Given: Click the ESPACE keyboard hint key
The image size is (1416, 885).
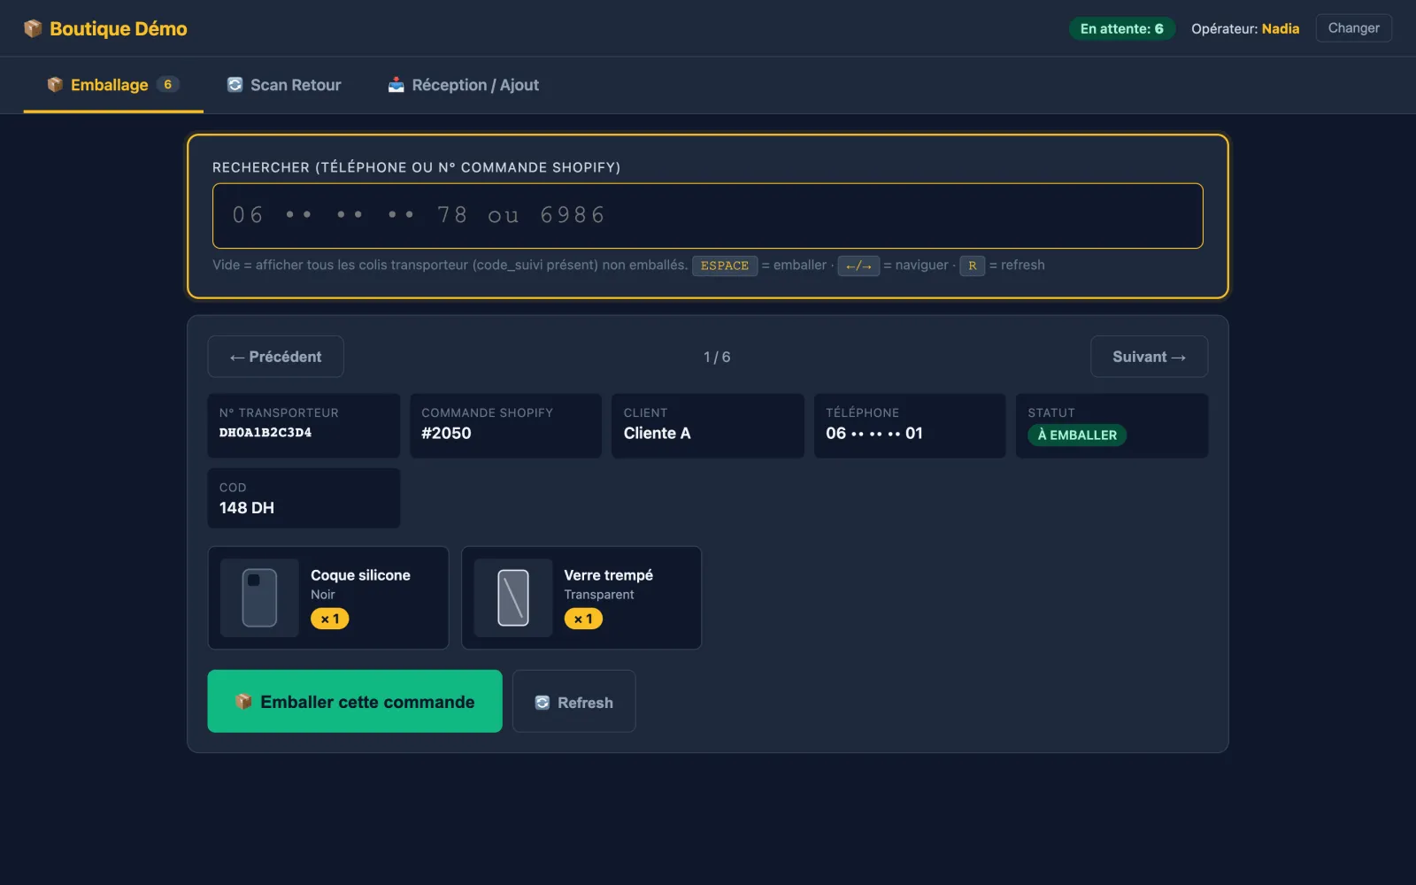Looking at the screenshot, I should coord(725,265).
